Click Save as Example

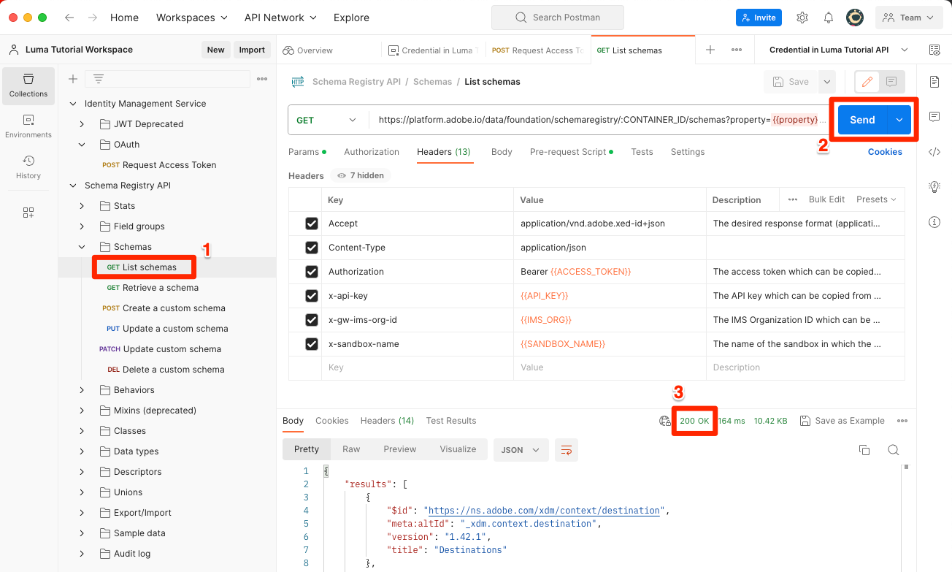[842, 421]
